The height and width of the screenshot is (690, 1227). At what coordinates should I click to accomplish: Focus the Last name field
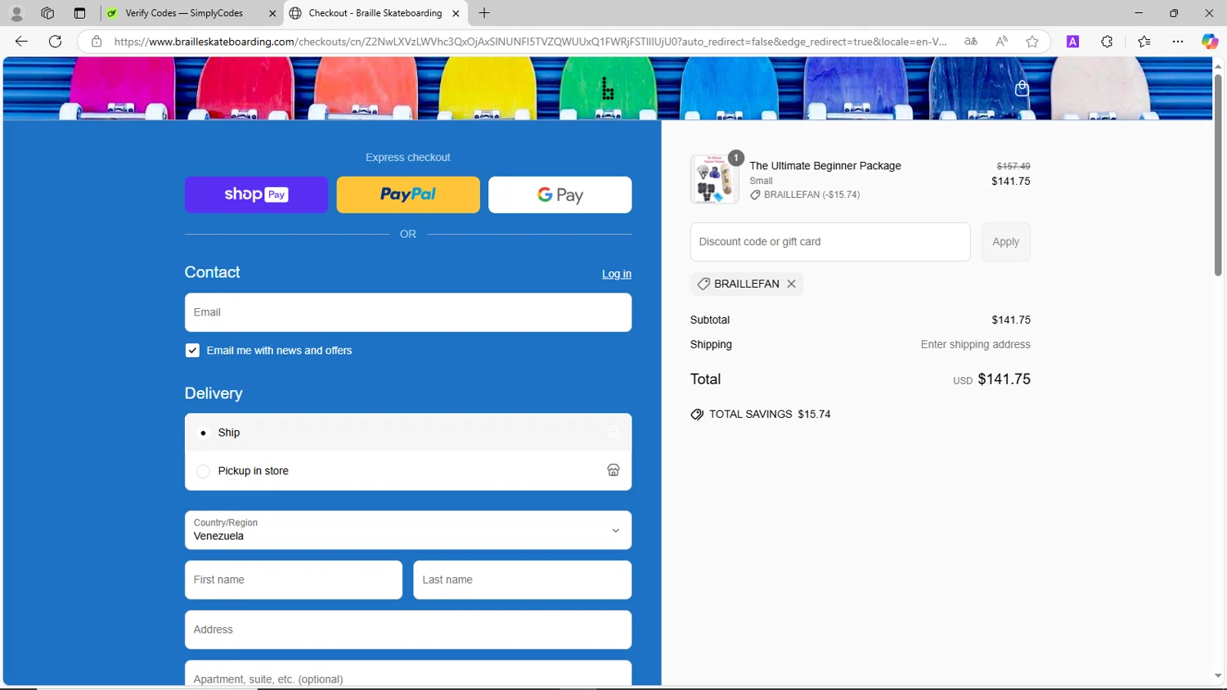[523, 580]
